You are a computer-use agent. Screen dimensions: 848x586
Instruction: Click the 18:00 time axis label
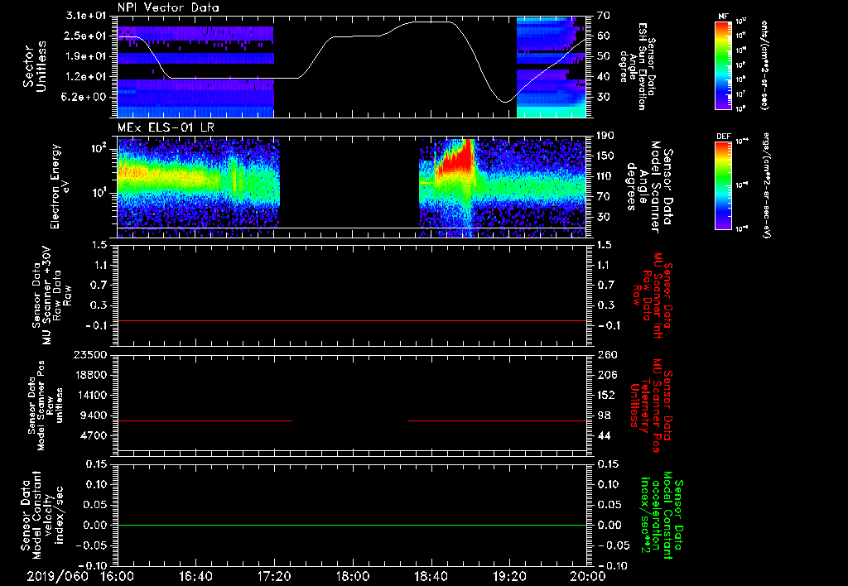353,576
